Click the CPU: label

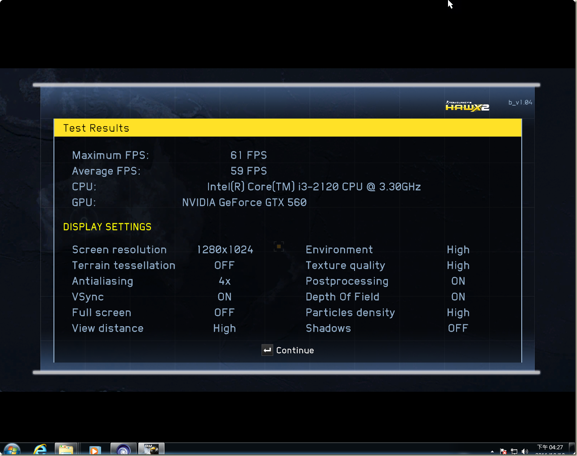[x=84, y=187]
